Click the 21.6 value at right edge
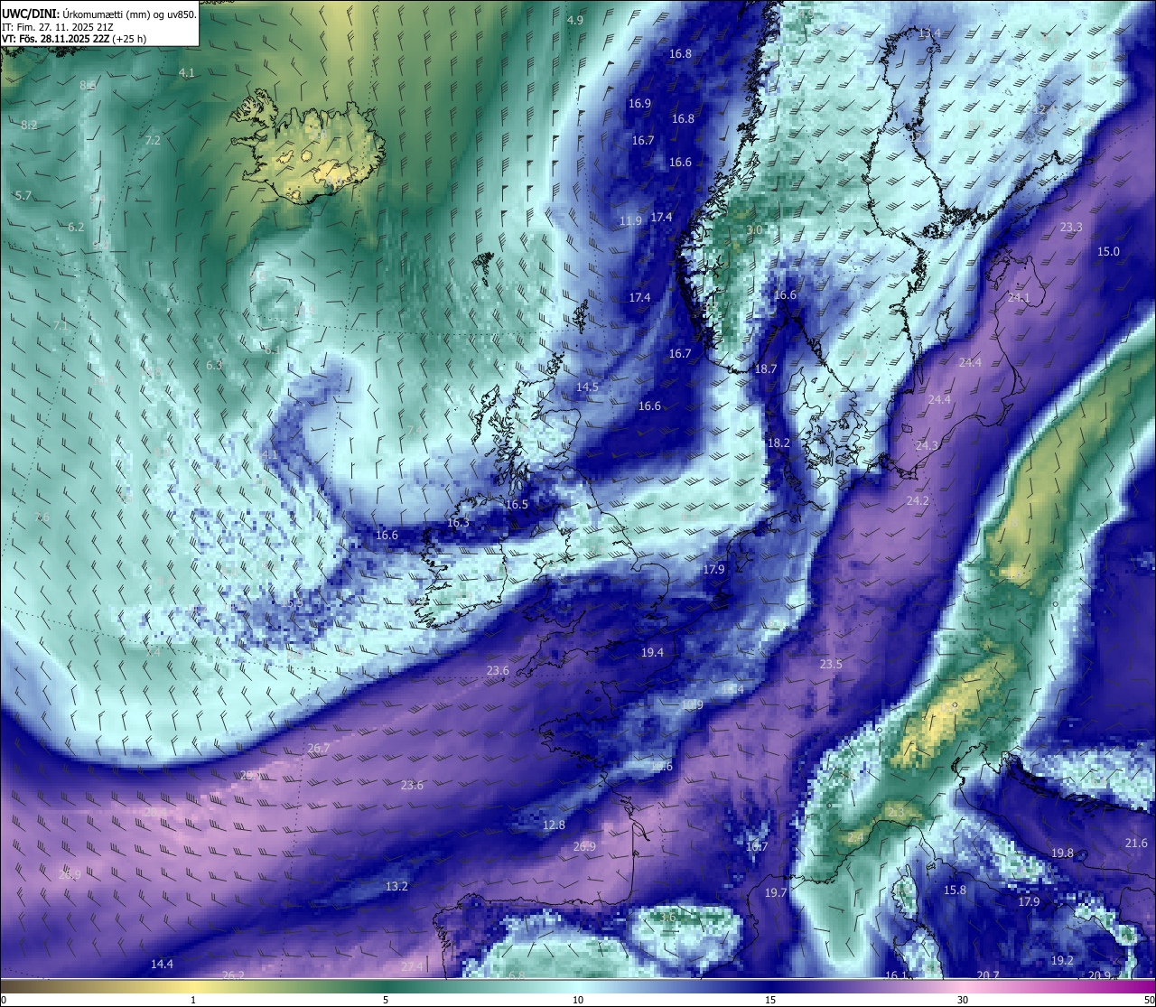Viewport: 1156px width, 1007px height. coord(1136,843)
